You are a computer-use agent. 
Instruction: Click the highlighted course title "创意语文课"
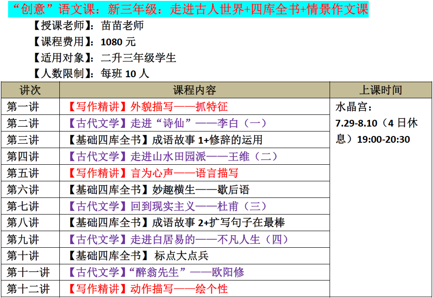(188, 9)
